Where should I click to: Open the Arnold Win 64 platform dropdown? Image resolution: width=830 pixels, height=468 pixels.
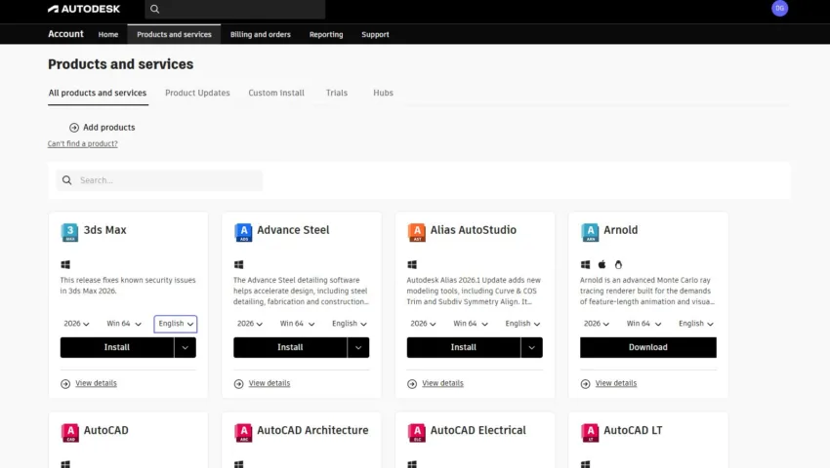643,324
